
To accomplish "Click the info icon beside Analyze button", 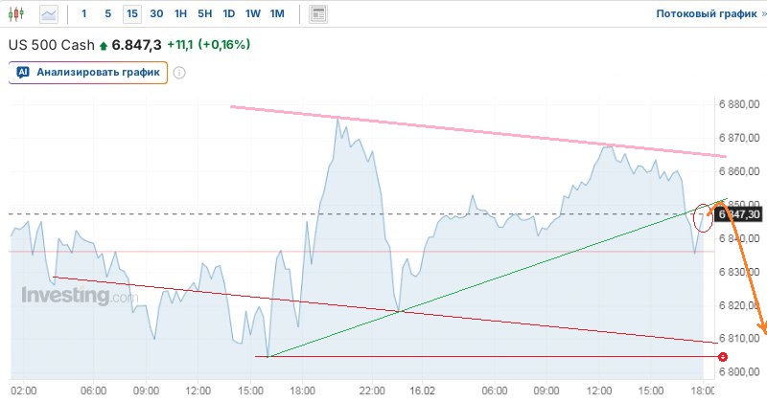I will click(179, 72).
